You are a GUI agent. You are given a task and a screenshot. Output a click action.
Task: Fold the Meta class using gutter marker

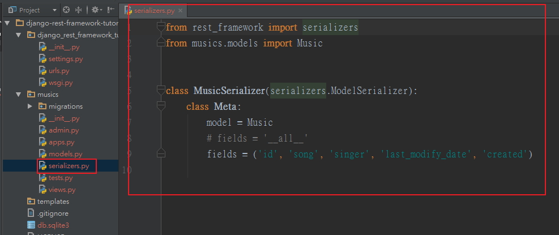(x=161, y=106)
